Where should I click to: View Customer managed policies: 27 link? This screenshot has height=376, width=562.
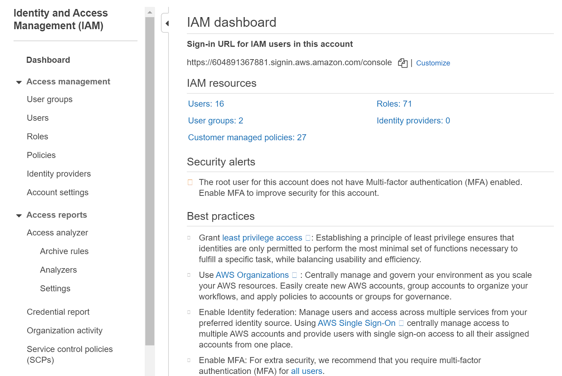[x=247, y=137]
